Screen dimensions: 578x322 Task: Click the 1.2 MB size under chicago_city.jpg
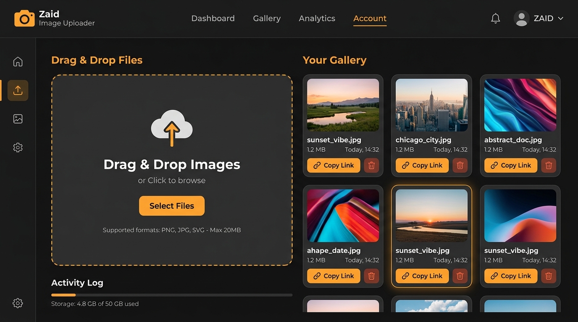[405, 150]
